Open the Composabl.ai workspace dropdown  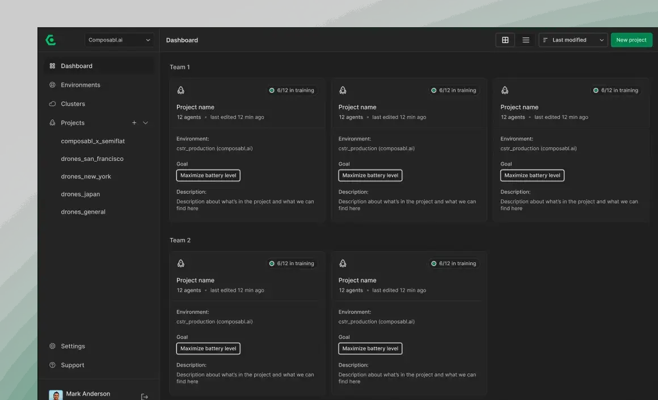[119, 40]
